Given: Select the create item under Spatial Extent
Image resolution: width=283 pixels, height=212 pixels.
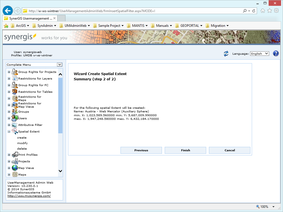Looking at the screenshot, I should click(x=22, y=137).
